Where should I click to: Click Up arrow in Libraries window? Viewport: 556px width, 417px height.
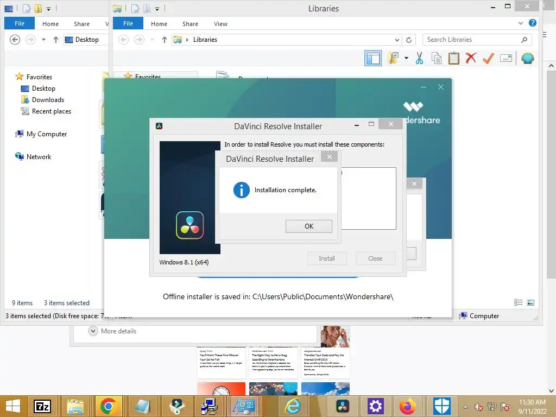click(x=164, y=40)
